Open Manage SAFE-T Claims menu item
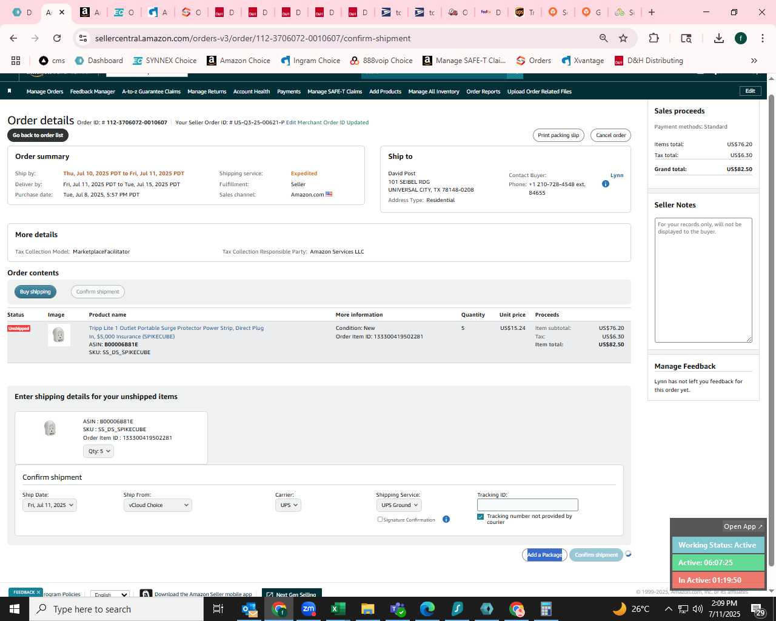 pyautogui.click(x=335, y=92)
